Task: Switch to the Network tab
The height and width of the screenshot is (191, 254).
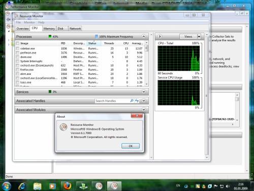Action: [75, 29]
